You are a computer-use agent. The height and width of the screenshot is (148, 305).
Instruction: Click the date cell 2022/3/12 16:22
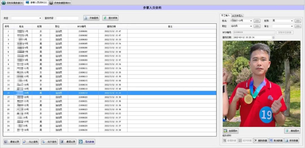[x=113, y=113]
